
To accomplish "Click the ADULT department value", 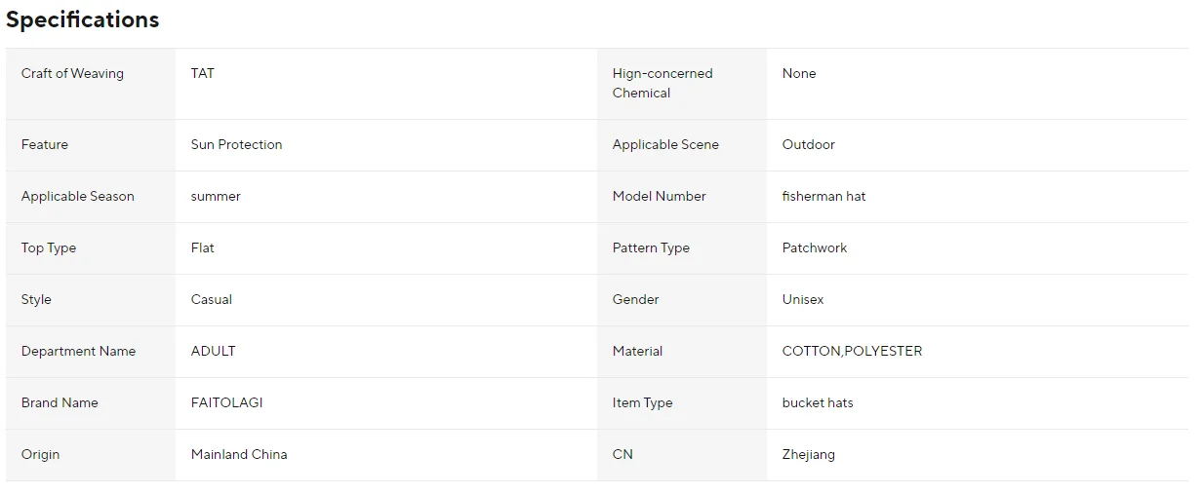I will (214, 351).
